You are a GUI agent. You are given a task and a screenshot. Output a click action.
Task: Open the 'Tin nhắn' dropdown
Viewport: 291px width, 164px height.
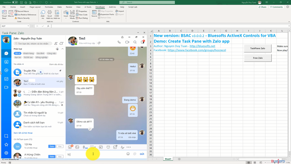[18, 64]
